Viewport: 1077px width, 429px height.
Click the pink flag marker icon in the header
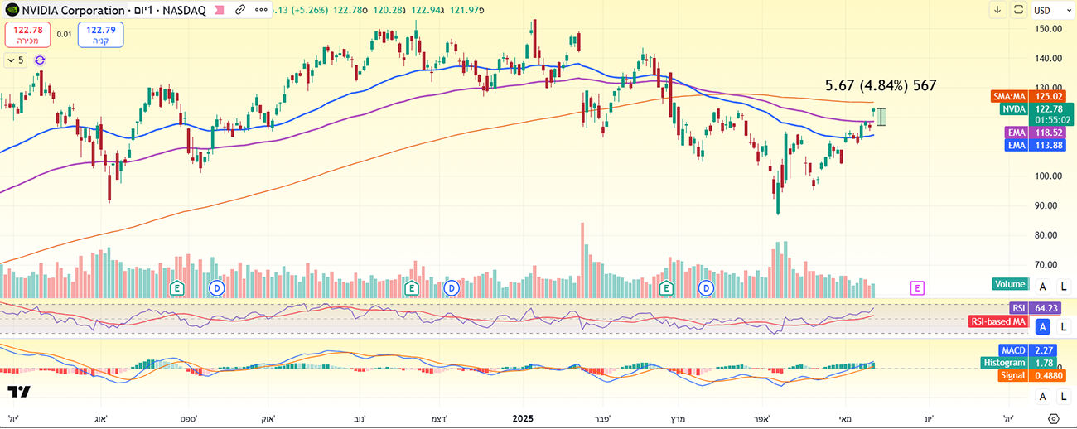[220, 10]
